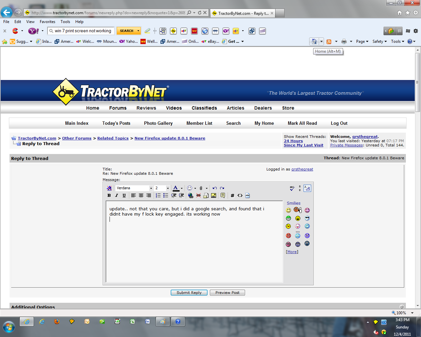This screenshot has width=421, height=337.
Task: Click the Submit Reply button
Action: 189,293
